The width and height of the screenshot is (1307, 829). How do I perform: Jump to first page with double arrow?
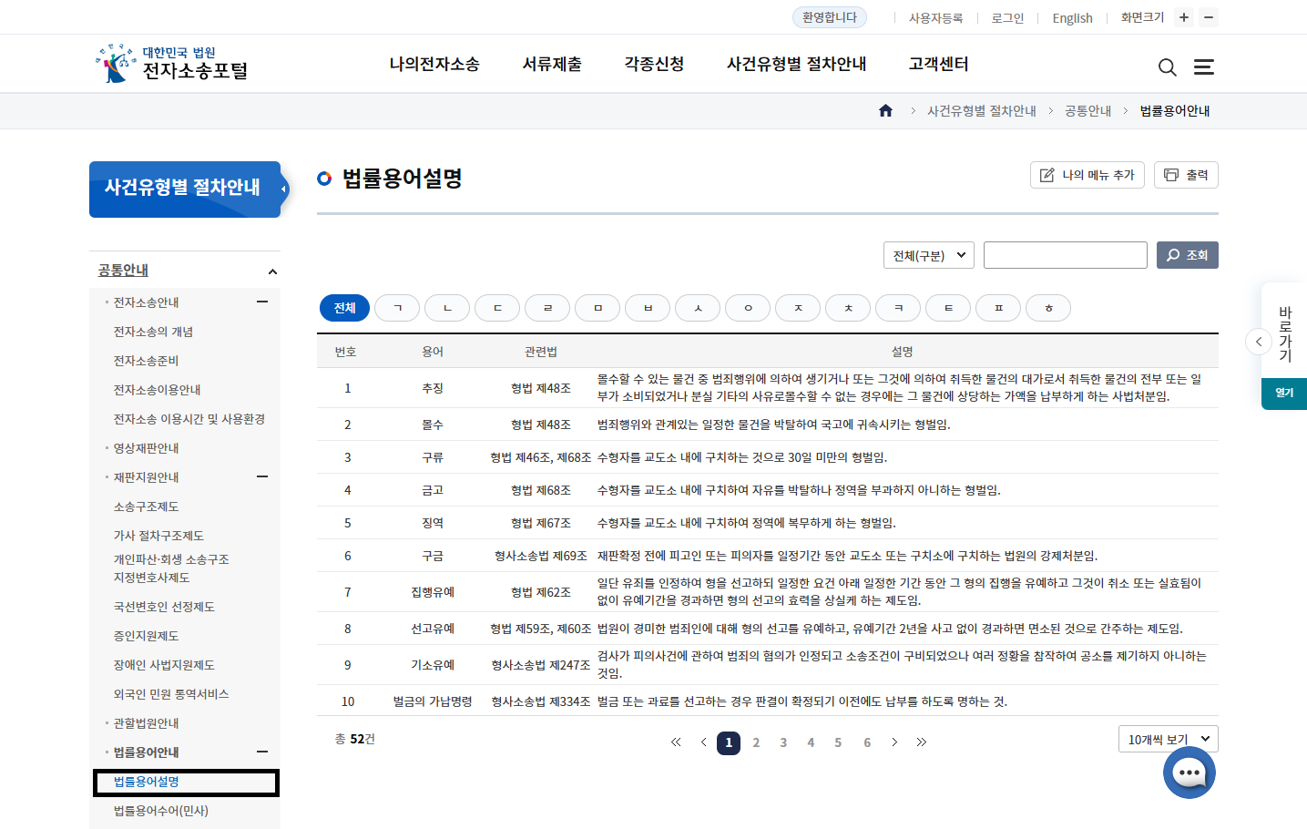(x=676, y=742)
